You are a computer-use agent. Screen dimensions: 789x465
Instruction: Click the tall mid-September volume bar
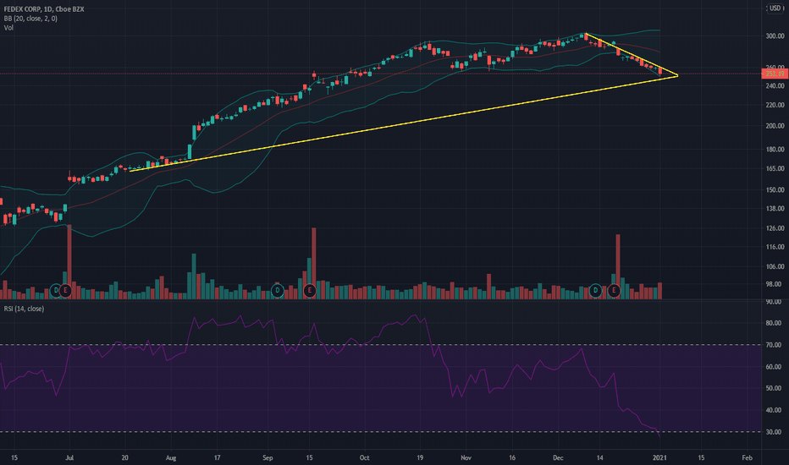[x=314, y=264]
